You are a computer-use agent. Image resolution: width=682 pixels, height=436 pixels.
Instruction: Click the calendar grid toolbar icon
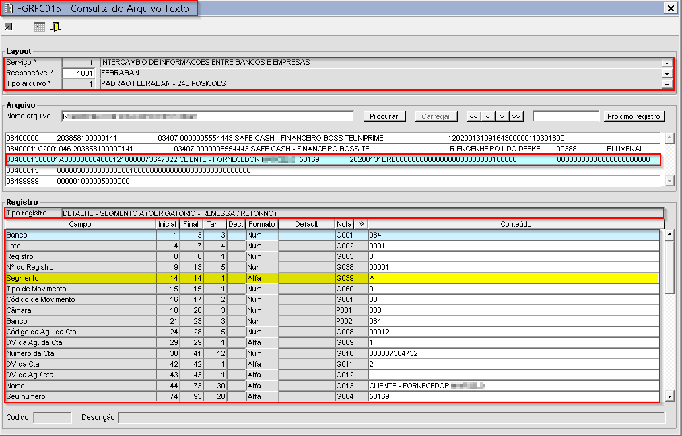pyautogui.click(x=40, y=27)
